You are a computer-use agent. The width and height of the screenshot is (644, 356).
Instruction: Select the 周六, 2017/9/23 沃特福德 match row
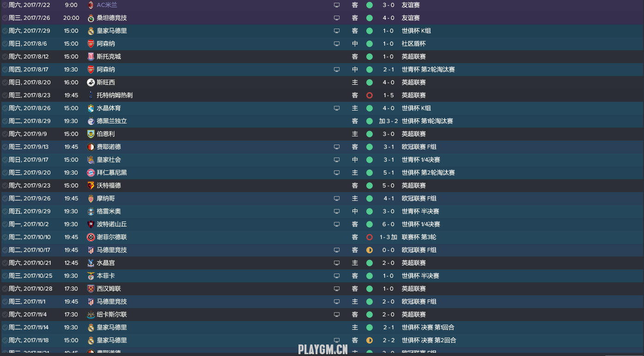(322, 186)
